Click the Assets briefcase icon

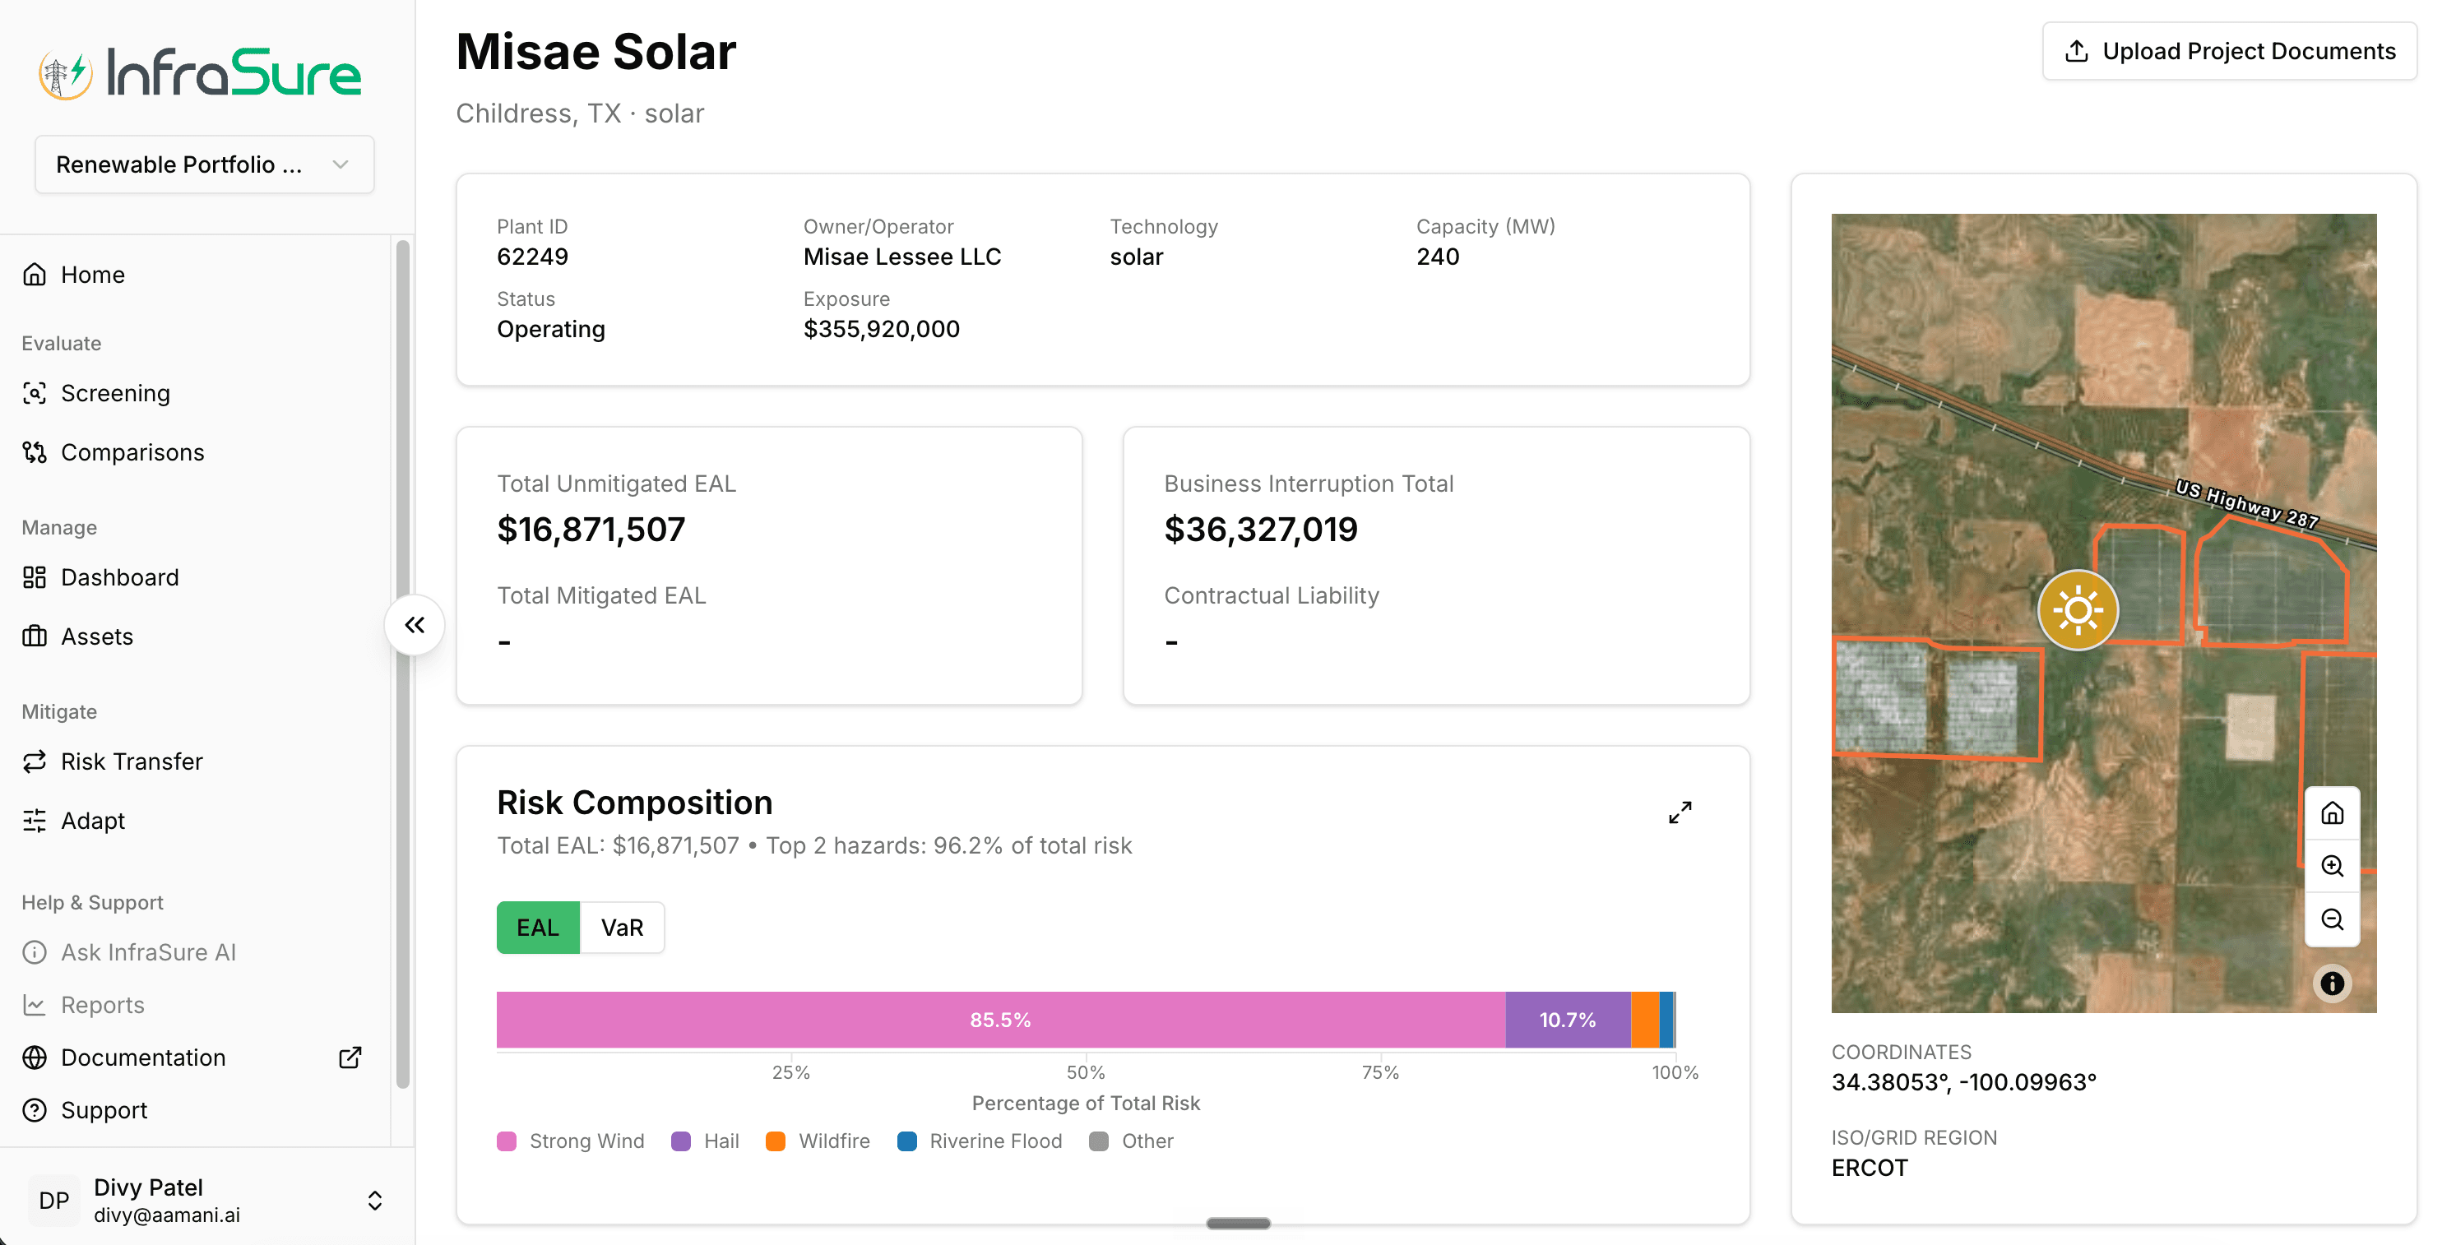(35, 636)
